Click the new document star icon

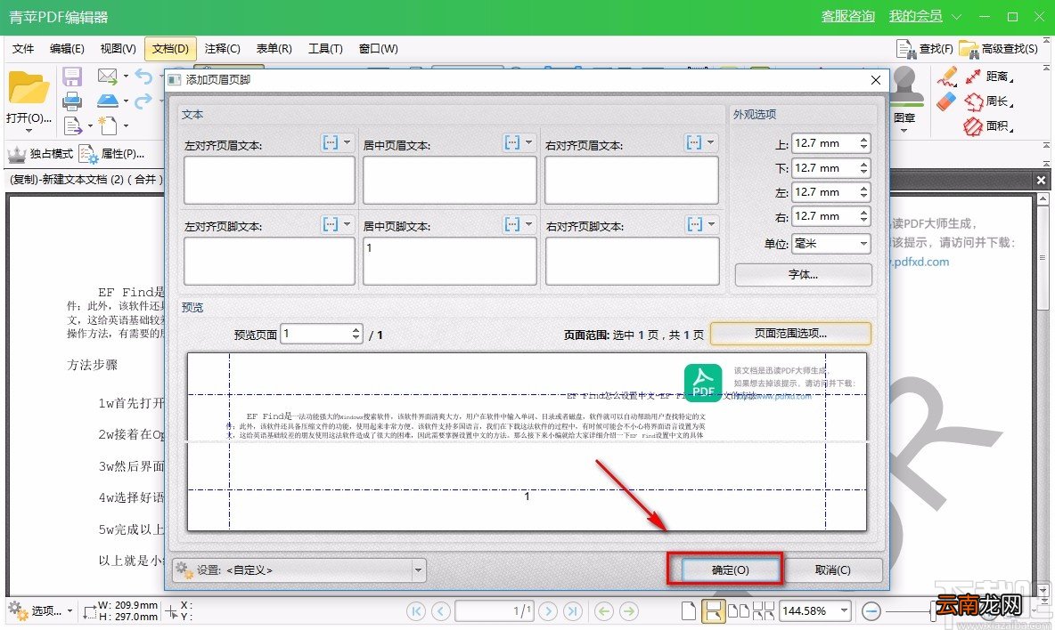[x=107, y=125]
